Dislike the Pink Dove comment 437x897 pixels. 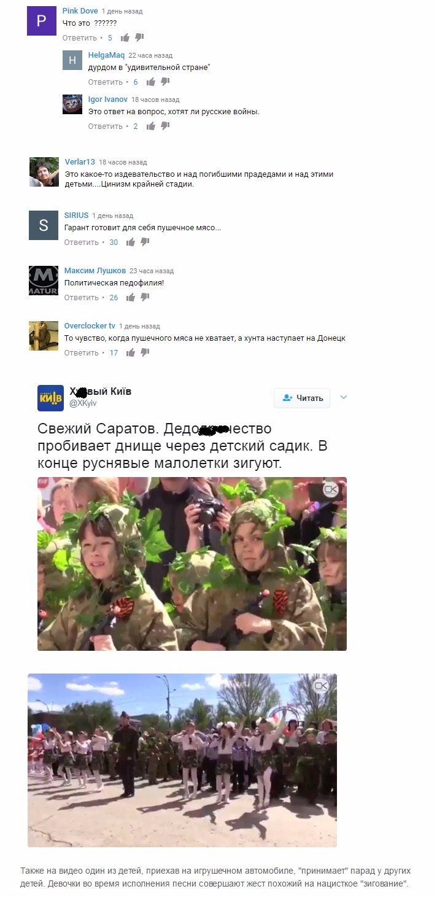click(x=139, y=37)
